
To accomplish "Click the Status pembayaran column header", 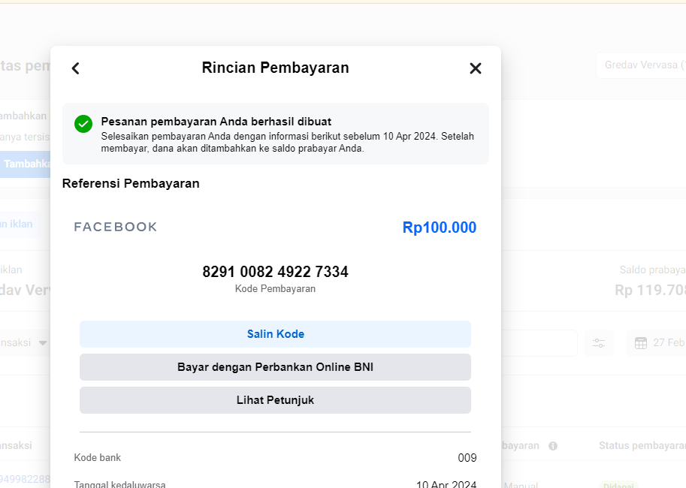I will click(641, 445).
